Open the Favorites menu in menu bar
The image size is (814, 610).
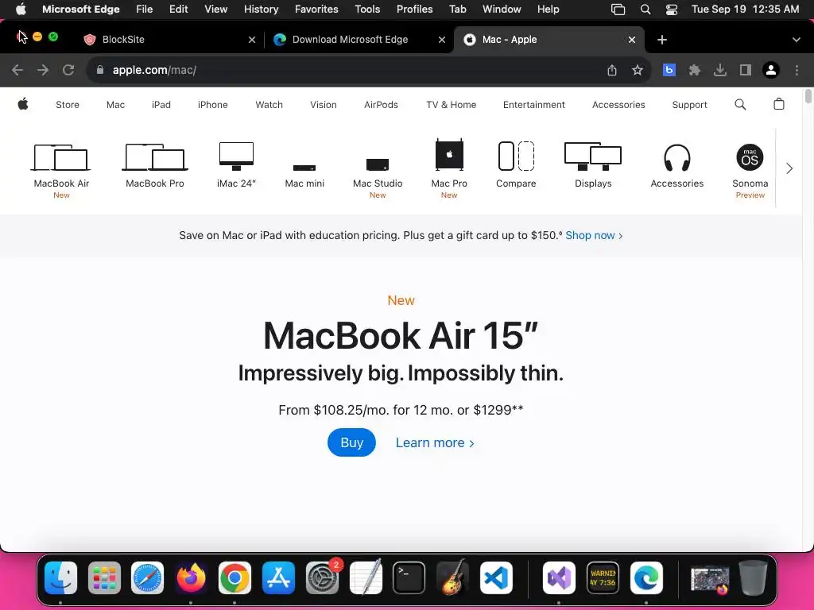tap(316, 9)
